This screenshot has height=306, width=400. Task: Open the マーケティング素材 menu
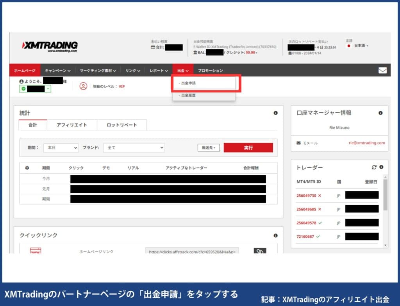click(96, 70)
